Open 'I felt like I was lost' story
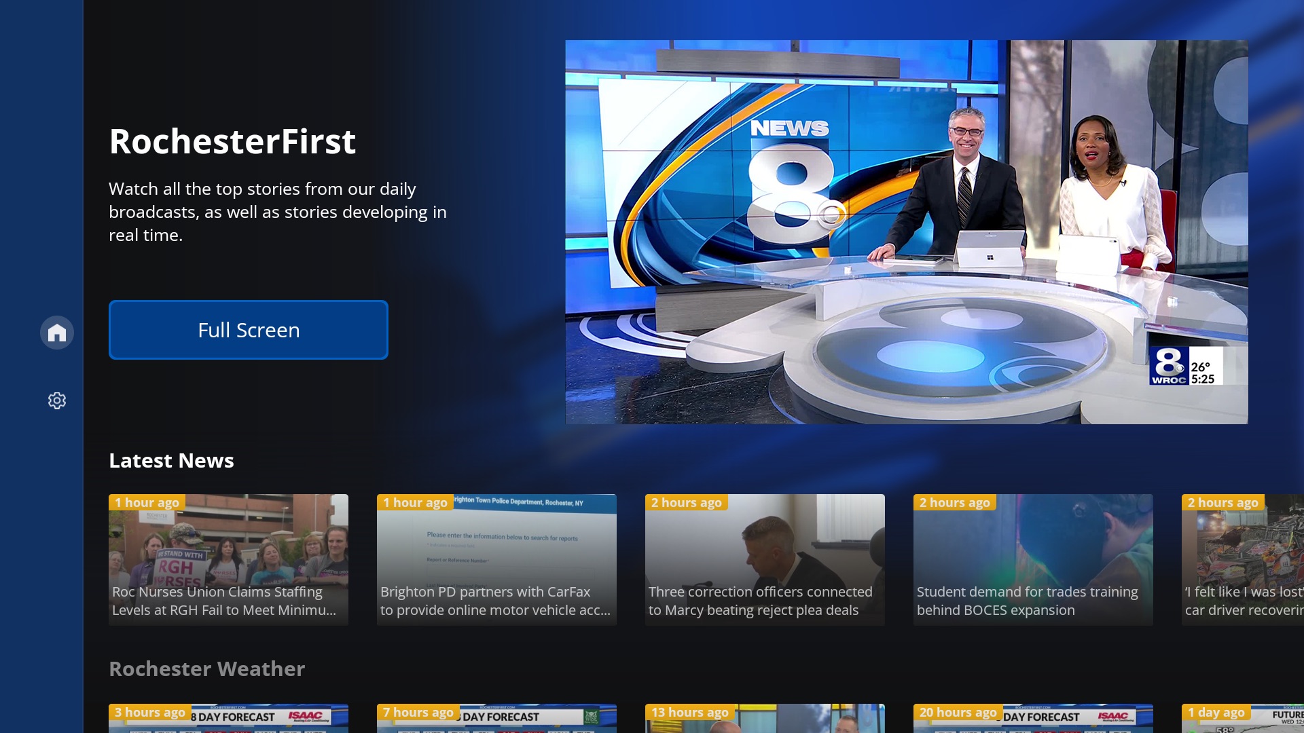 pyautogui.click(x=1243, y=560)
